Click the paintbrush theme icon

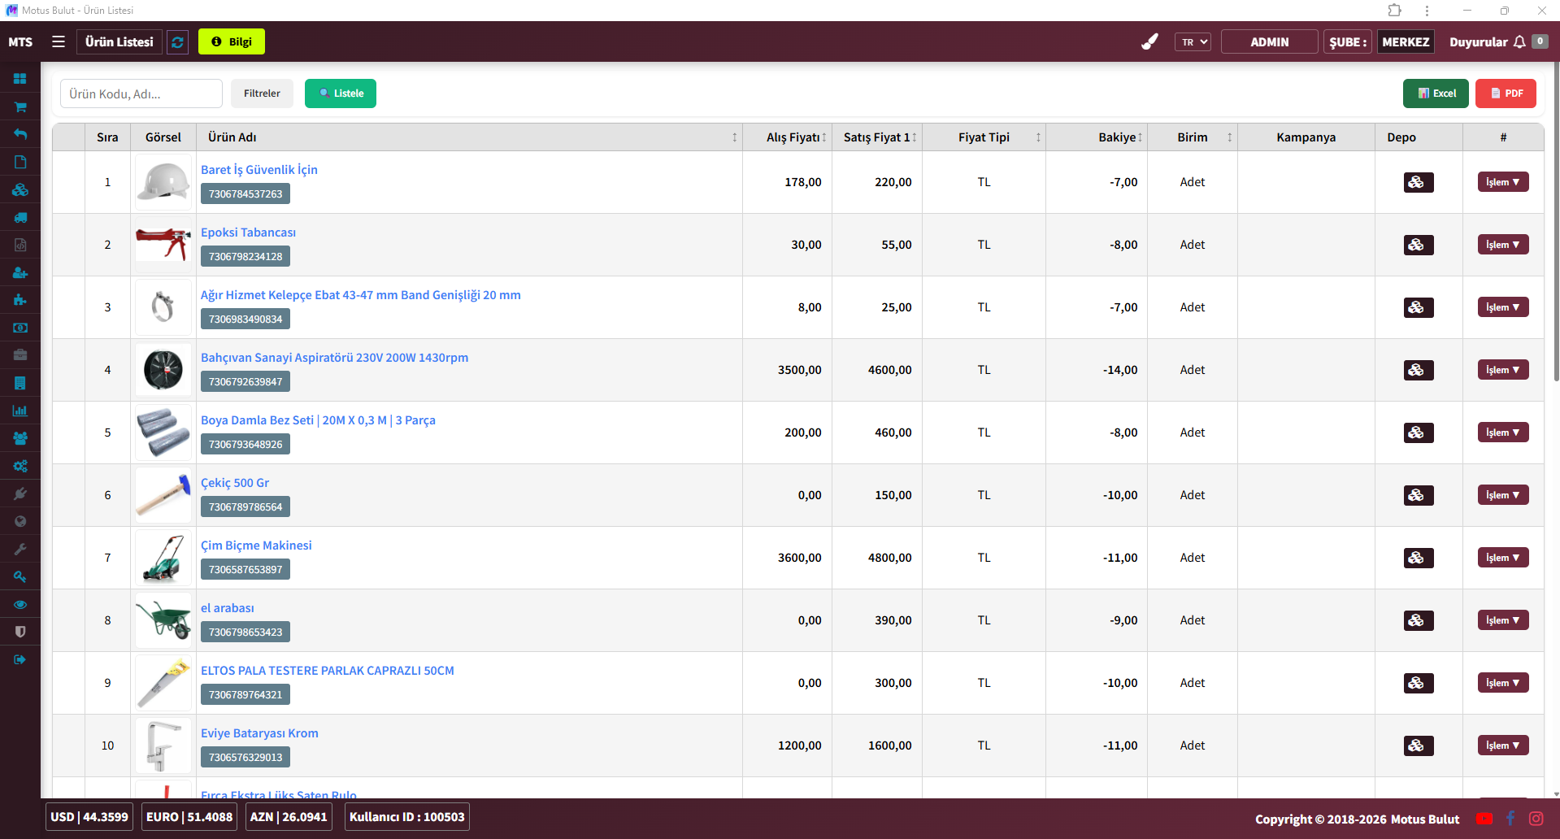tap(1149, 41)
